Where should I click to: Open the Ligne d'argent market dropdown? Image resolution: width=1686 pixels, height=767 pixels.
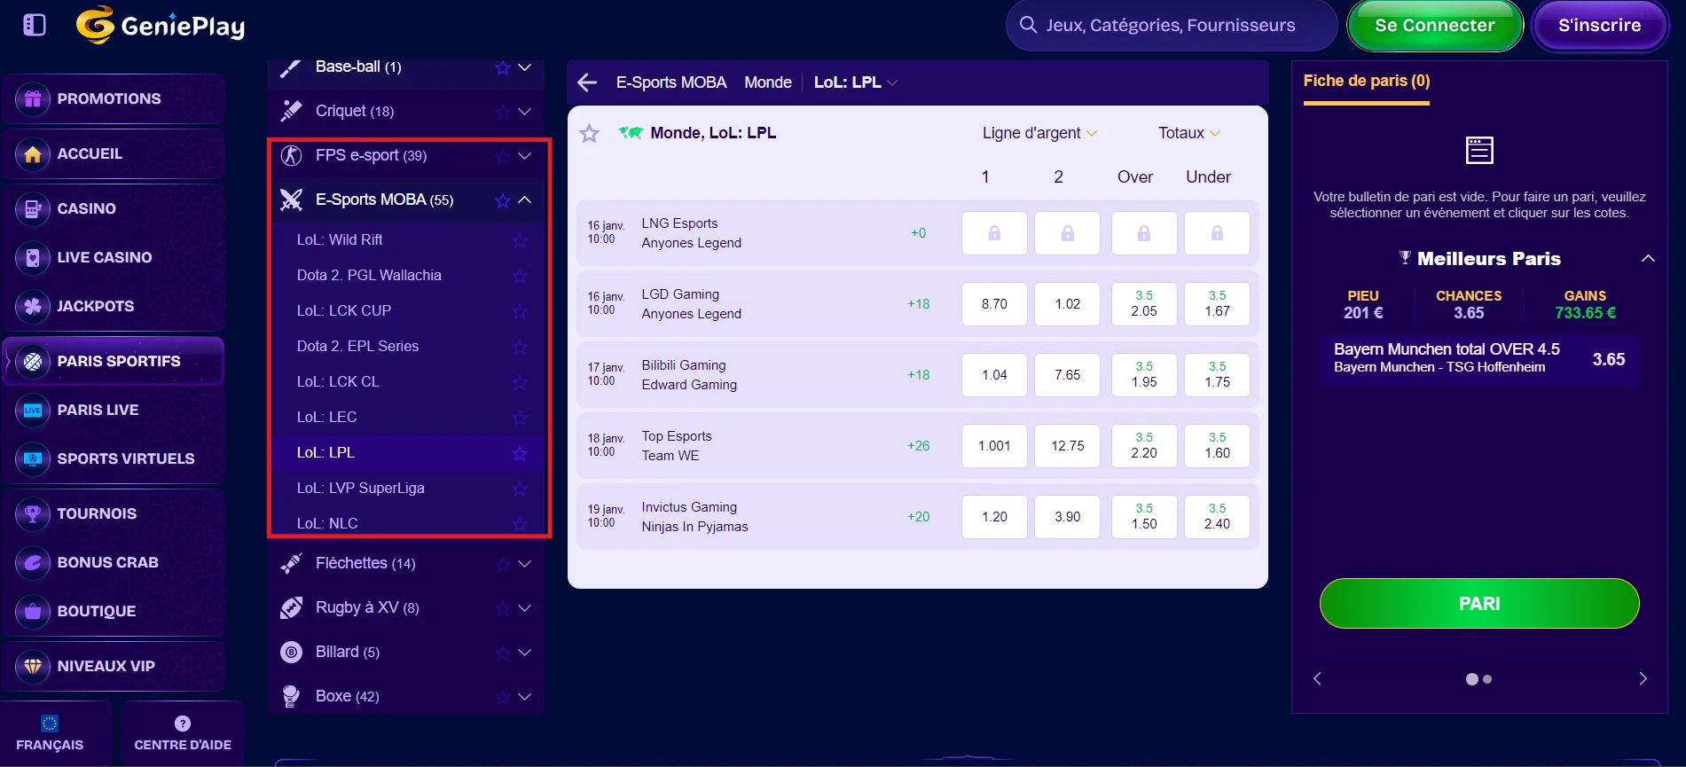(1039, 133)
